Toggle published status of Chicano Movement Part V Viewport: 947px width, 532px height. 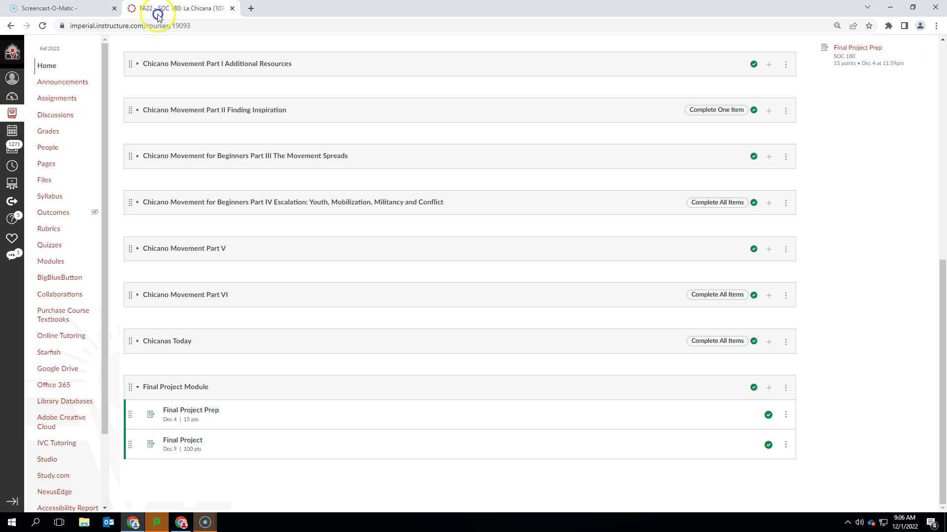[x=753, y=249]
